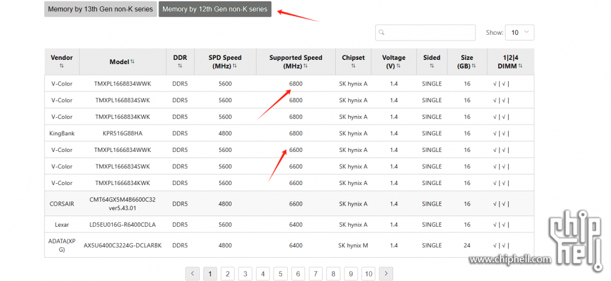The image size is (611, 281).
Task: Click DIMM checkmarks in ADATA row
Action: coord(501,245)
